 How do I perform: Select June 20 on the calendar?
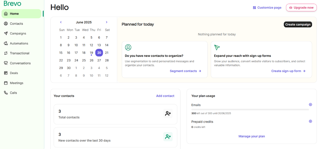pyautogui.click(x=99, y=52)
